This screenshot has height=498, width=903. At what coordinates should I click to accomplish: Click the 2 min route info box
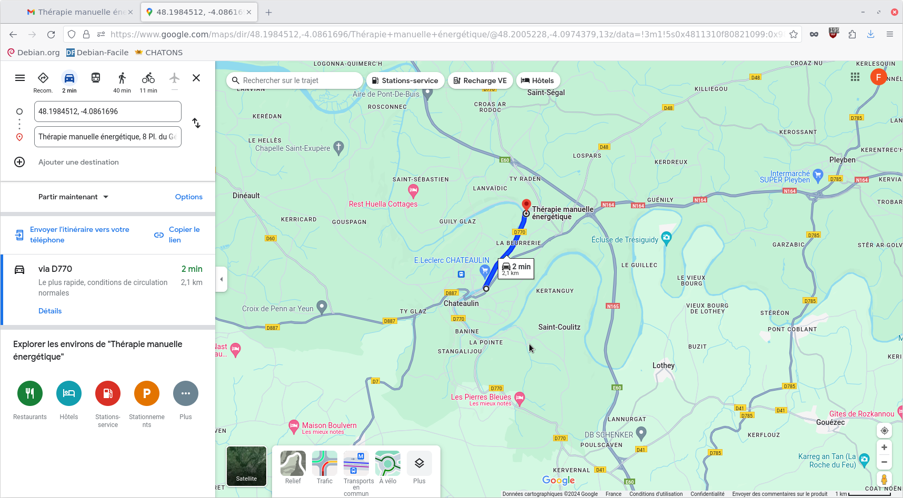[516, 269]
